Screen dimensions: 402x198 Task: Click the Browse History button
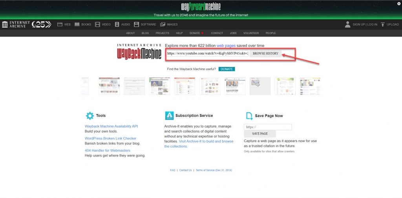[x=266, y=54]
